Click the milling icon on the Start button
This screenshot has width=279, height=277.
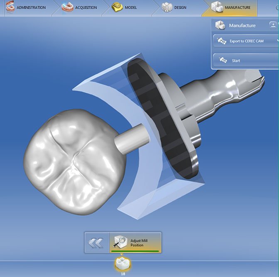tap(222, 61)
